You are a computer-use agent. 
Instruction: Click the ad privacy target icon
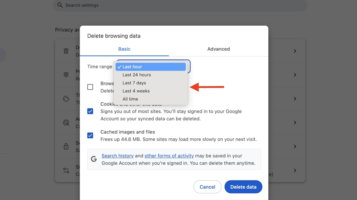coord(66,123)
